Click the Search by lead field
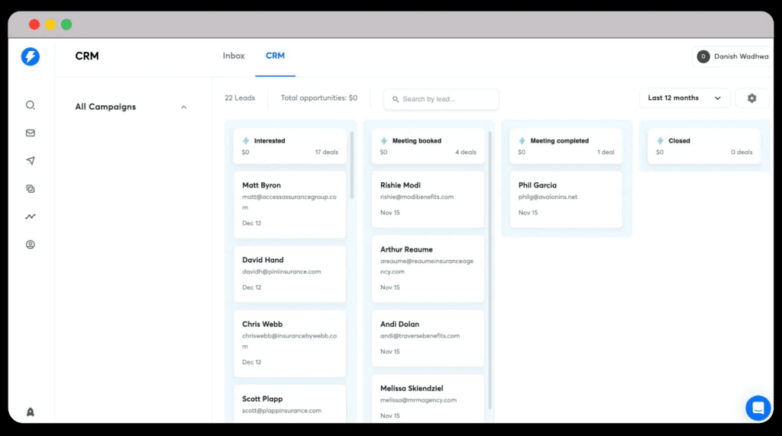The width and height of the screenshot is (782, 436). (441, 99)
